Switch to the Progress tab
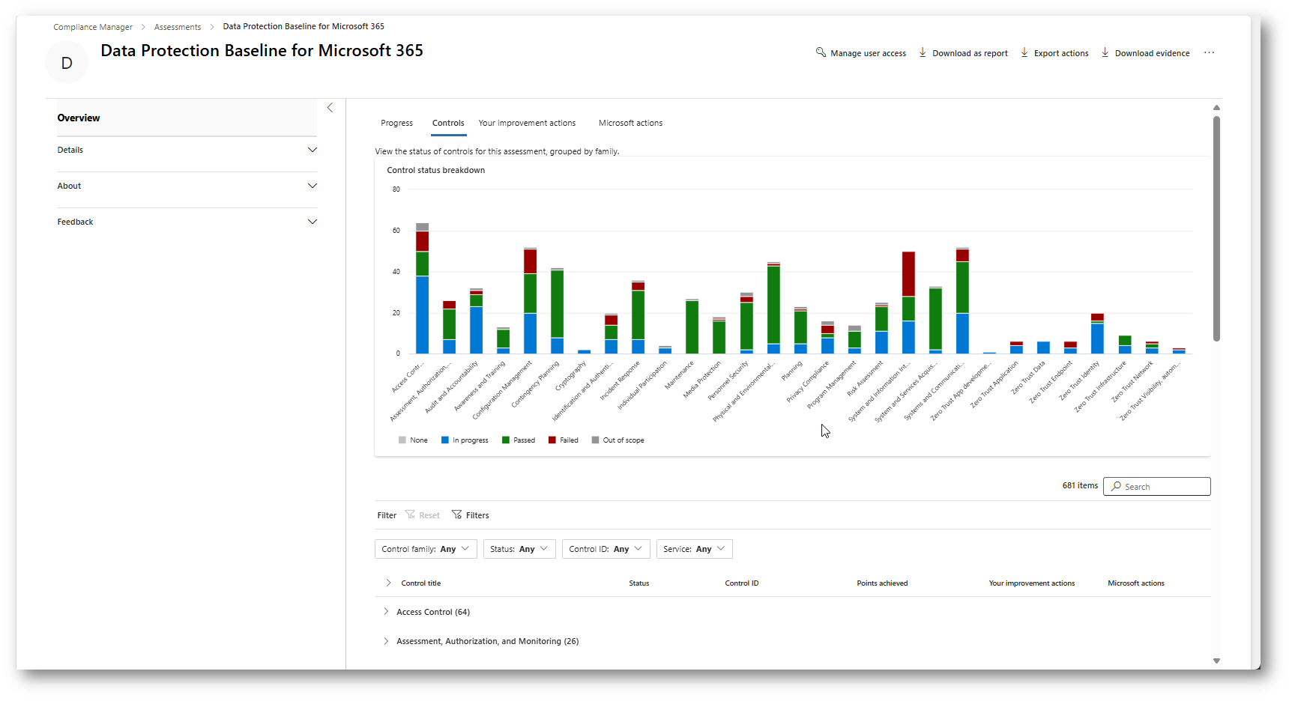Viewport: 1292px width, 701px height. tap(396, 123)
